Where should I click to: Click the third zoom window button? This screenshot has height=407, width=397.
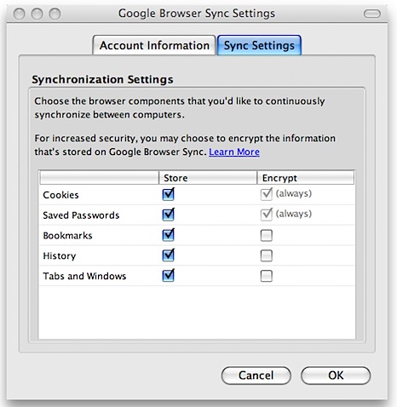click(55, 14)
